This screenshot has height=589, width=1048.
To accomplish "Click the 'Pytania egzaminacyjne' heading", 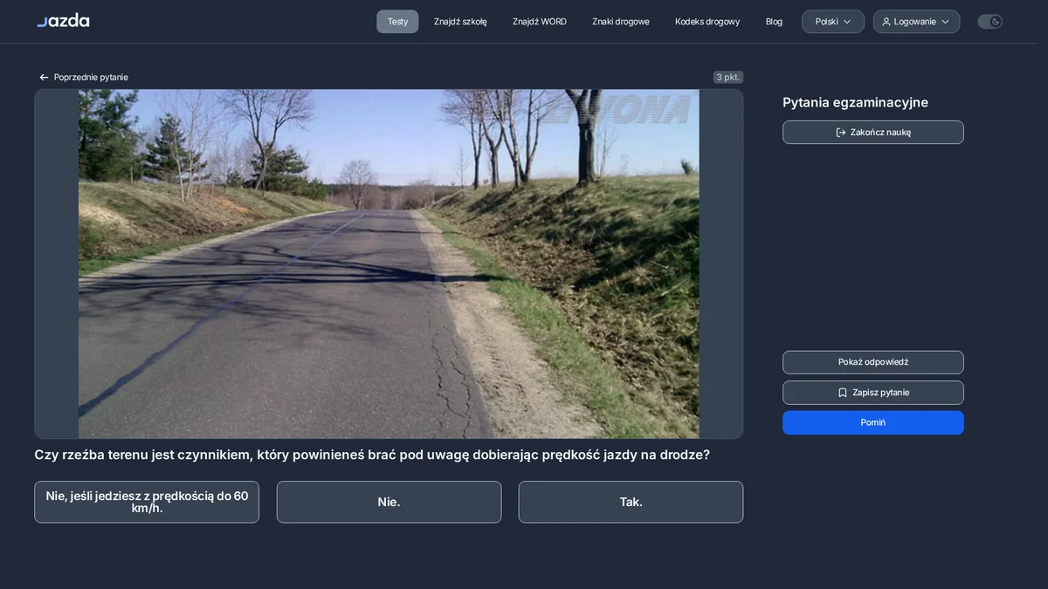I will [x=855, y=102].
